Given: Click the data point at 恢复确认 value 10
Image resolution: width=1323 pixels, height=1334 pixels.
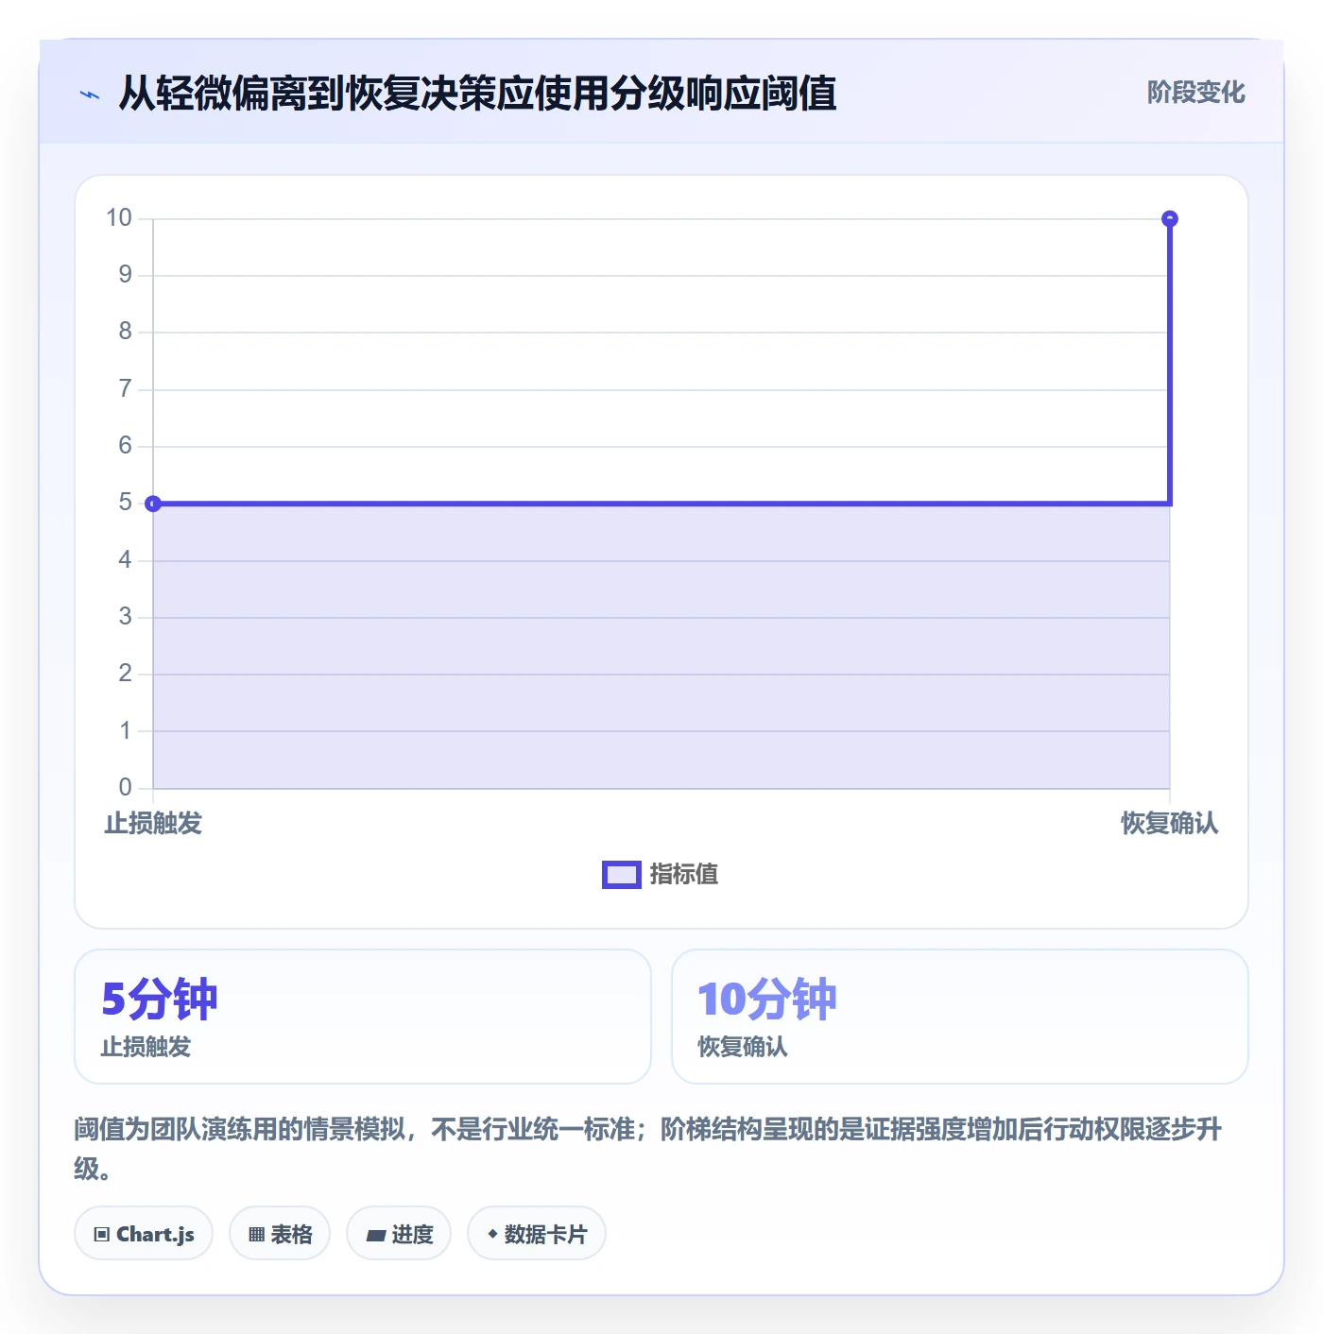Looking at the screenshot, I should click(x=1170, y=219).
